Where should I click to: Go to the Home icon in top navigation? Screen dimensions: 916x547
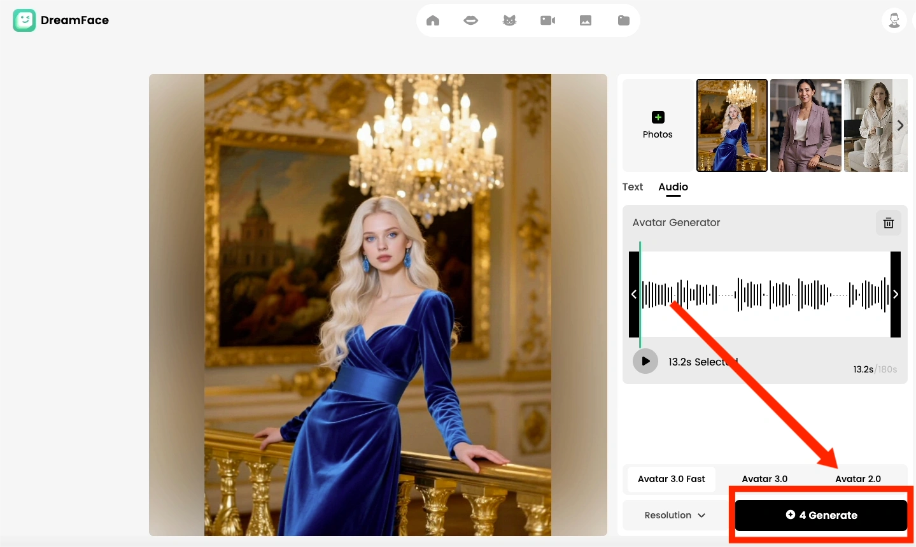pyautogui.click(x=433, y=20)
